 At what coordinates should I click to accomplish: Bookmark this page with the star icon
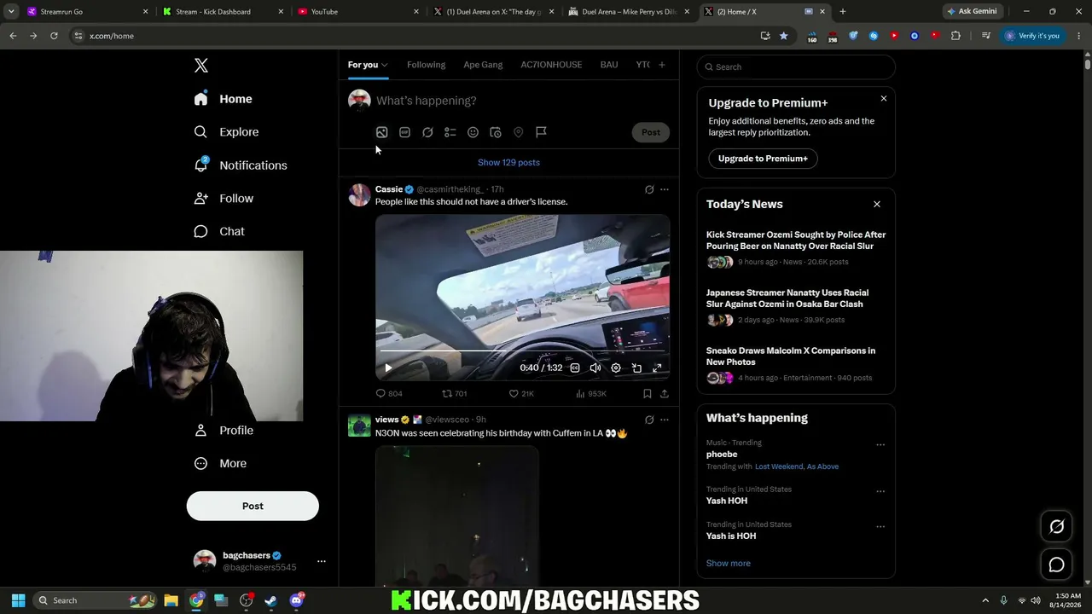(783, 36)
